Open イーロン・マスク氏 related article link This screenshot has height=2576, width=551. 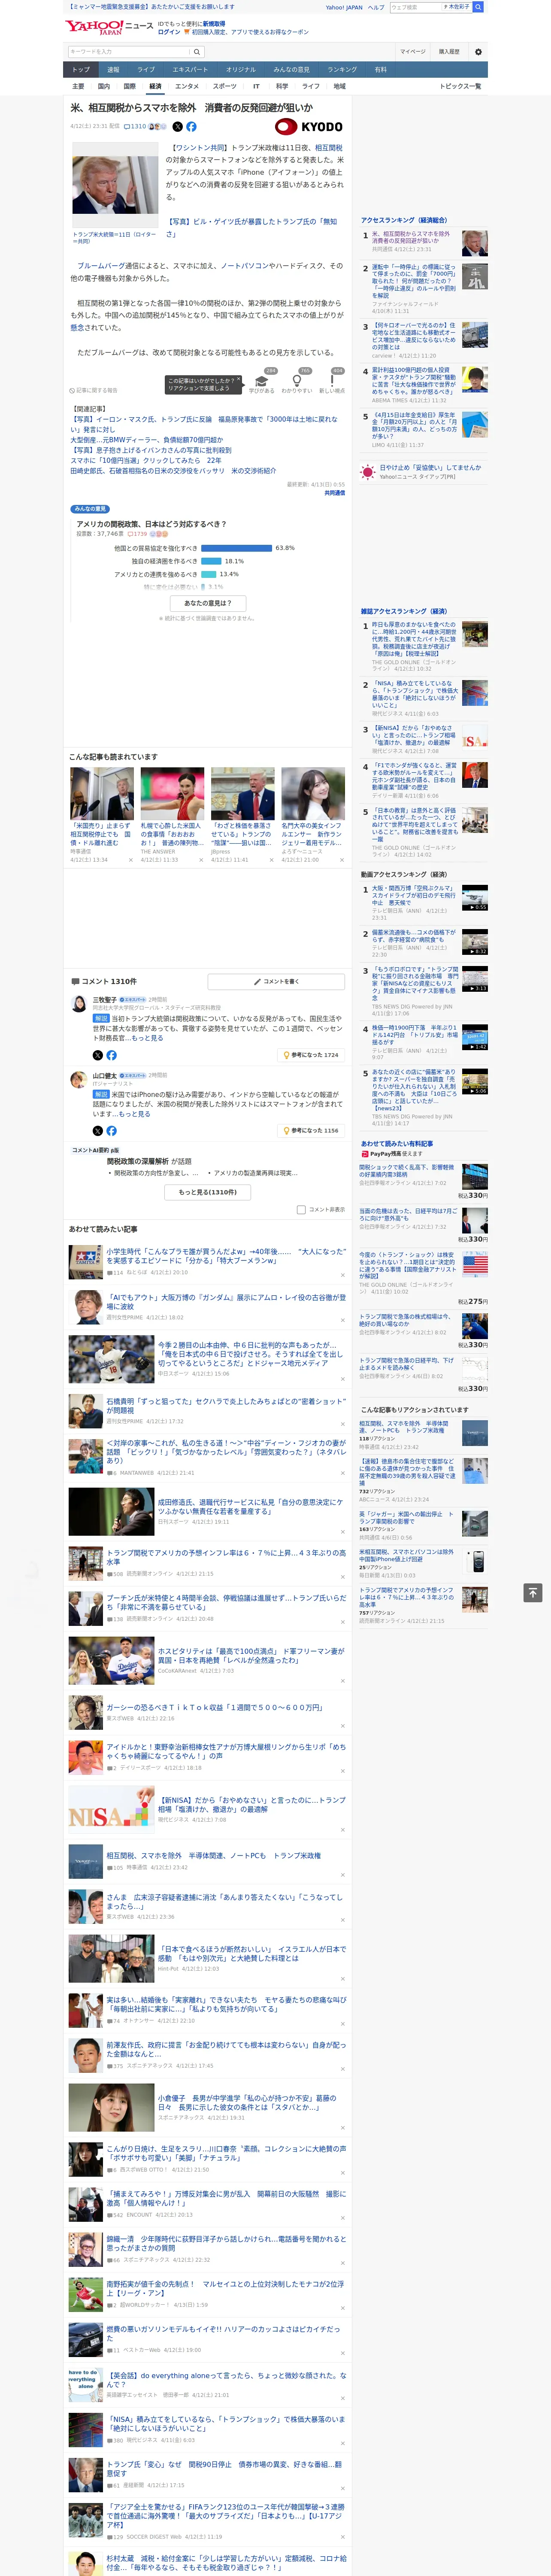click(x=204, y=424)
